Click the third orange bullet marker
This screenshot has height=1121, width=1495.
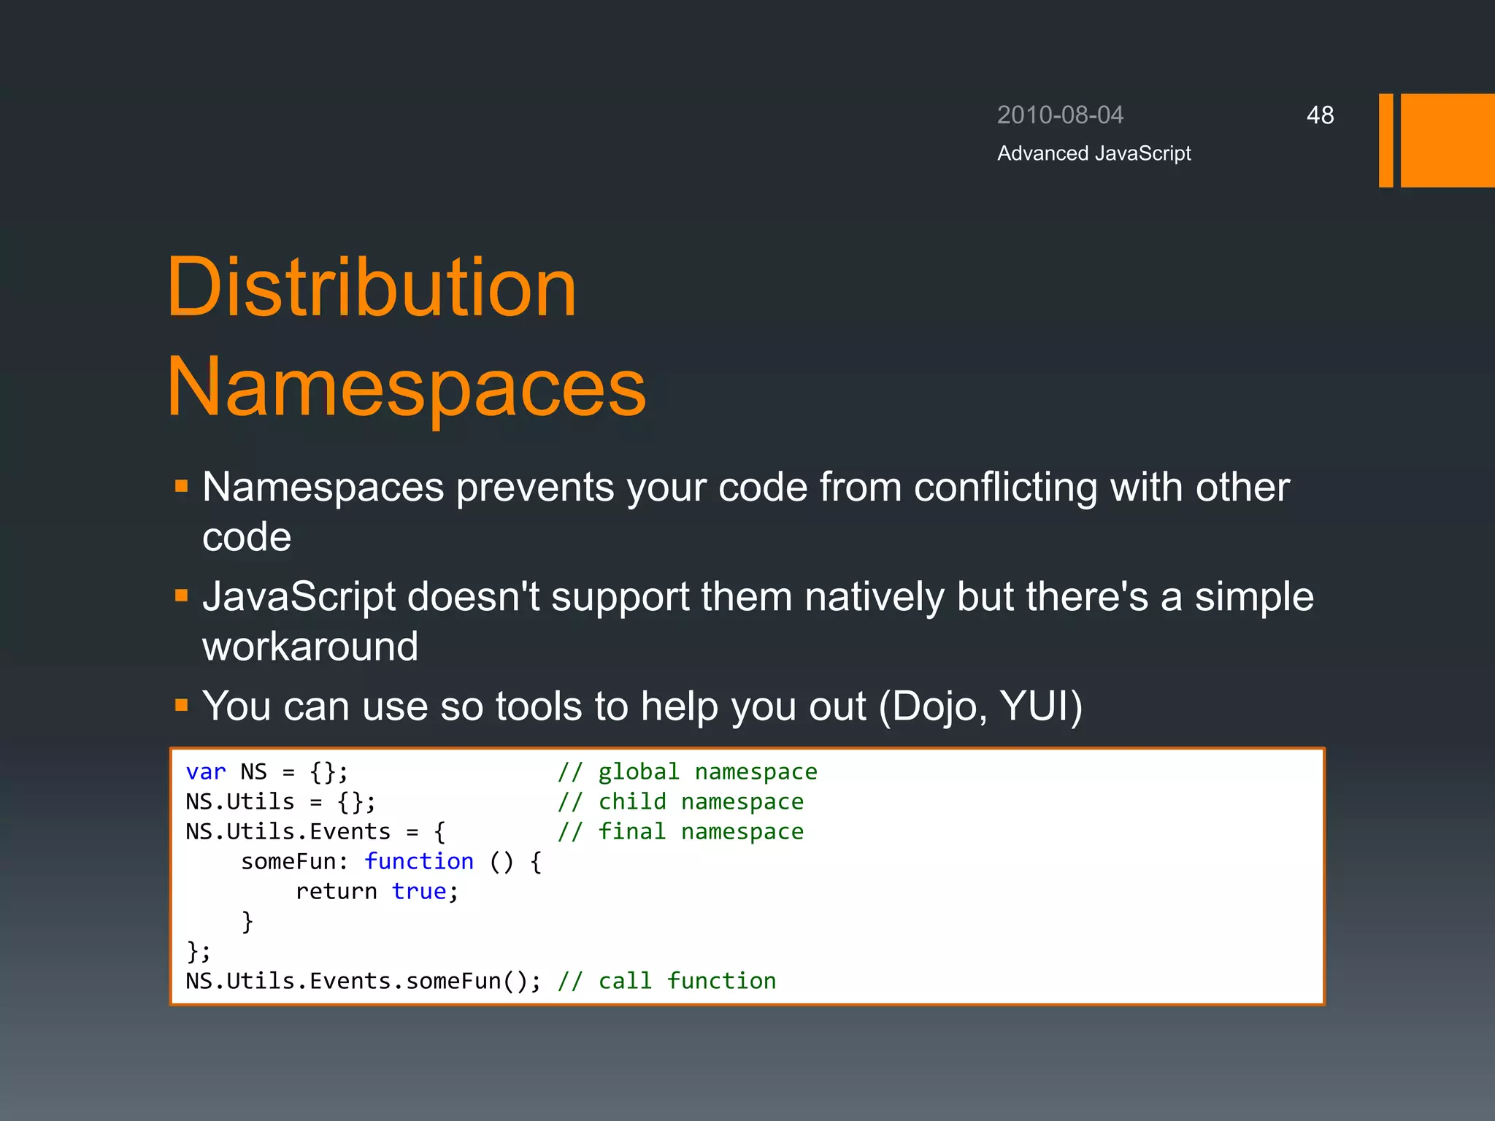(182, 706)
